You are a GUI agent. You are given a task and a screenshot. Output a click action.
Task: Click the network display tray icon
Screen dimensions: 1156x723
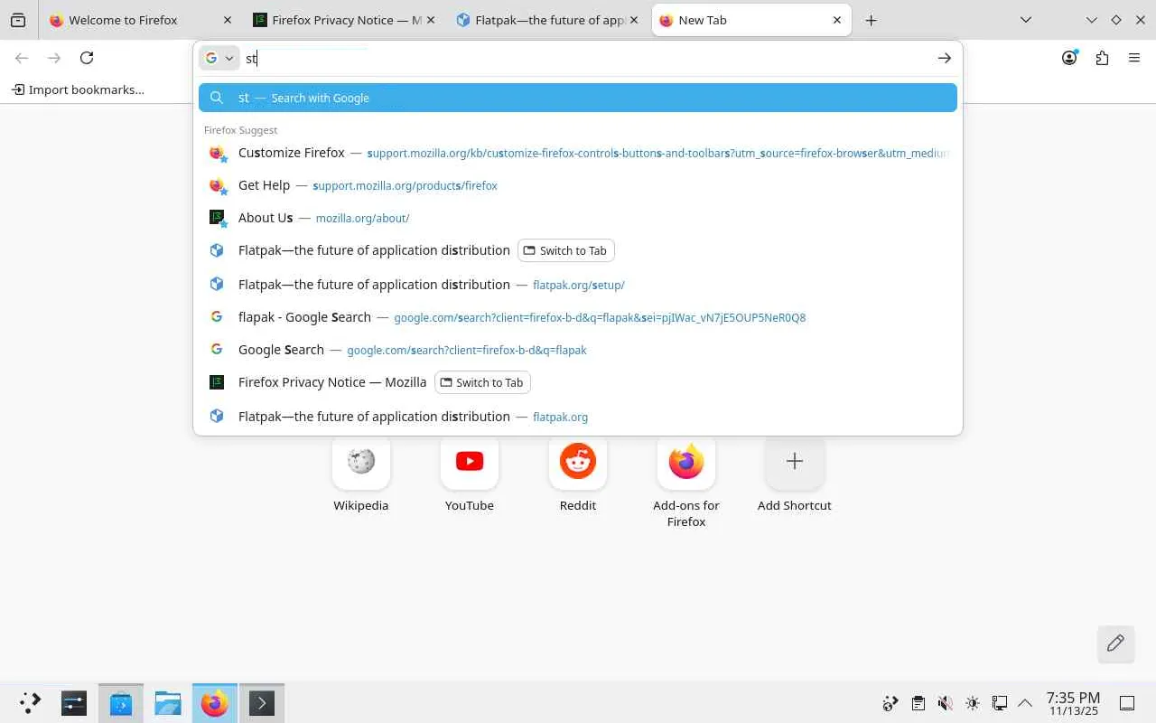pos(999,703)
